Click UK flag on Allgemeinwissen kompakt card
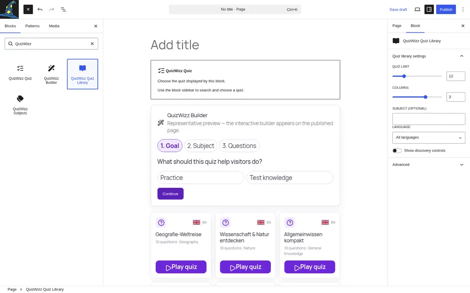This screenshot has height=293, width=470. (x=325, y=222)
